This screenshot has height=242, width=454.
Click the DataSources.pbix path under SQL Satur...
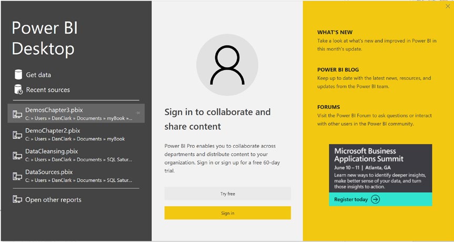pyautogui.click(x=79, y=180)
